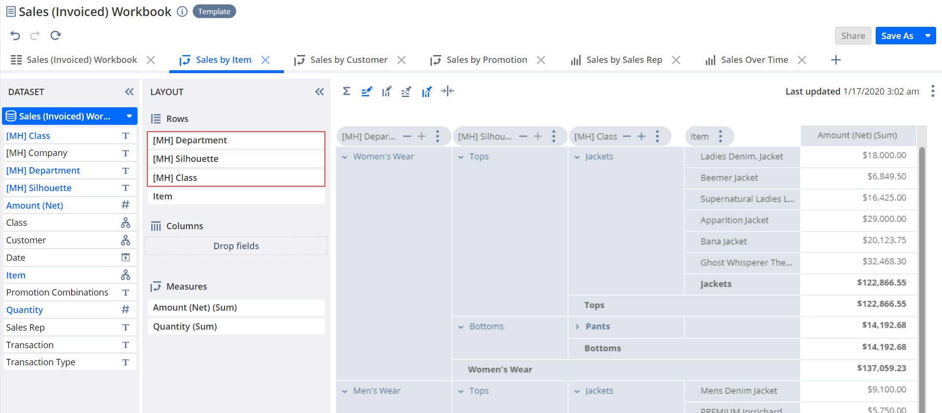Select Amount (Net) dataset field
Screen dimensions: 942x413
tap(70, 206)
